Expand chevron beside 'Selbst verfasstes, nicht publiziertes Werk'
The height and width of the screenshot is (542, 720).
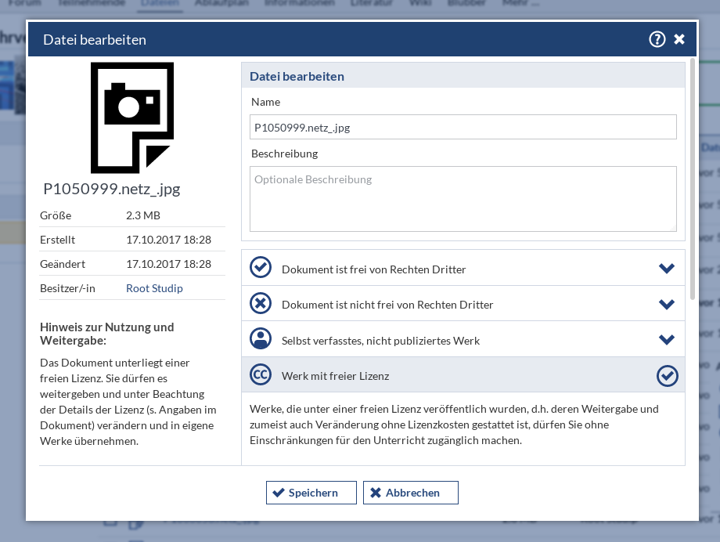pos(667,340)
